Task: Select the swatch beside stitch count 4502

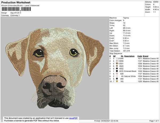Action: coord(117,69)
